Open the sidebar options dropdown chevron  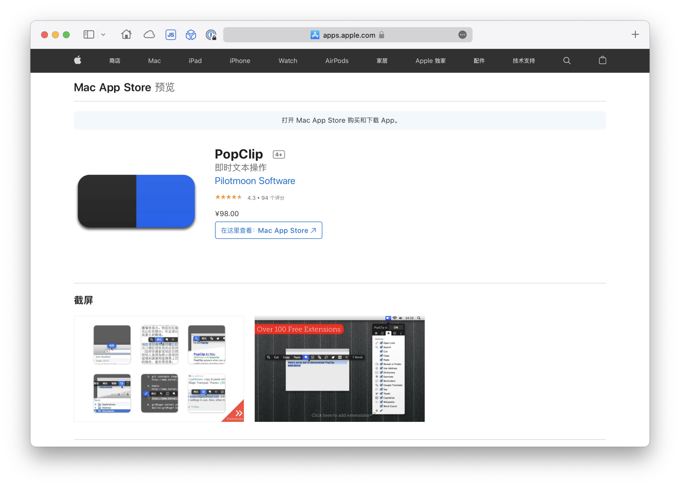(103, 35)
